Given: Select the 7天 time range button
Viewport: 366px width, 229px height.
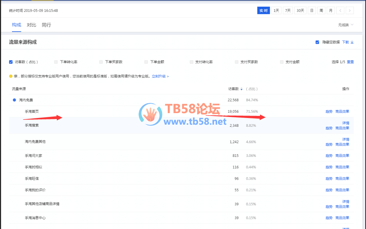Looking at the screenshot, I should pos(288,11).
